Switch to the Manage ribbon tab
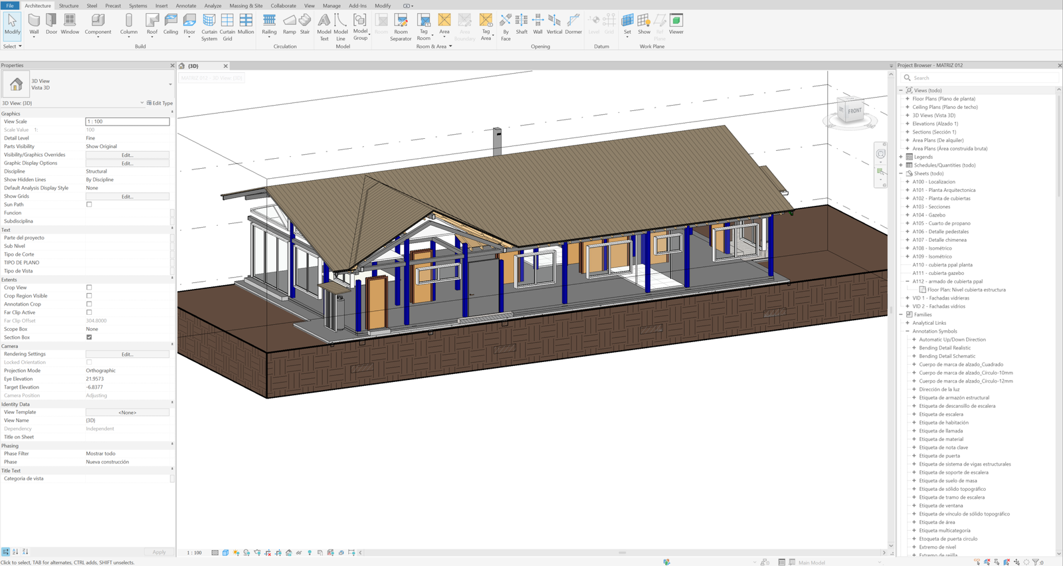Image resolution: width=1063 pixels, height=566 pixels. [x=332, y=5]
